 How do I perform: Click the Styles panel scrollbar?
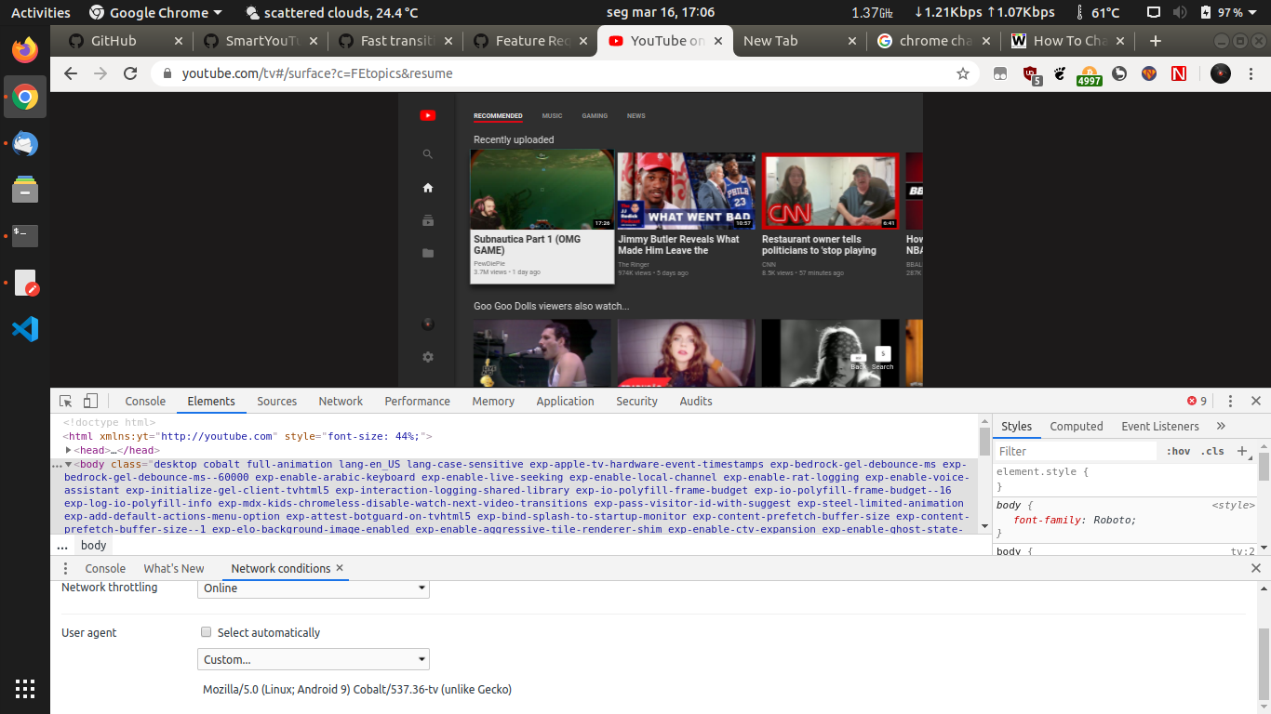point(1264,465)
